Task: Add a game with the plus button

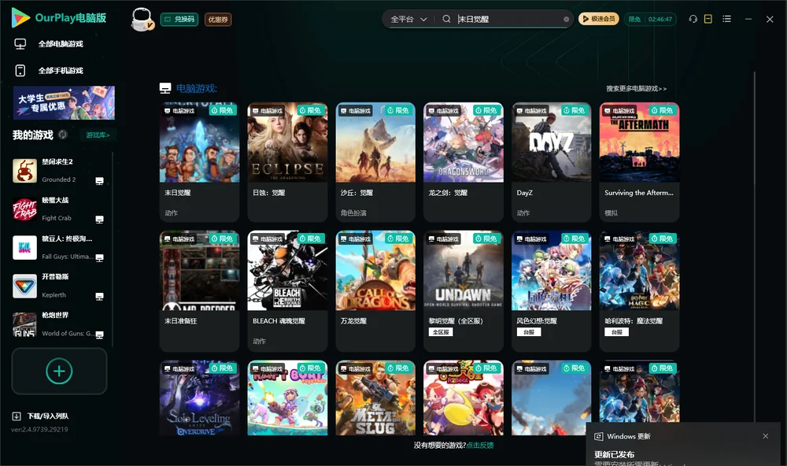Action: click(59, 371)
